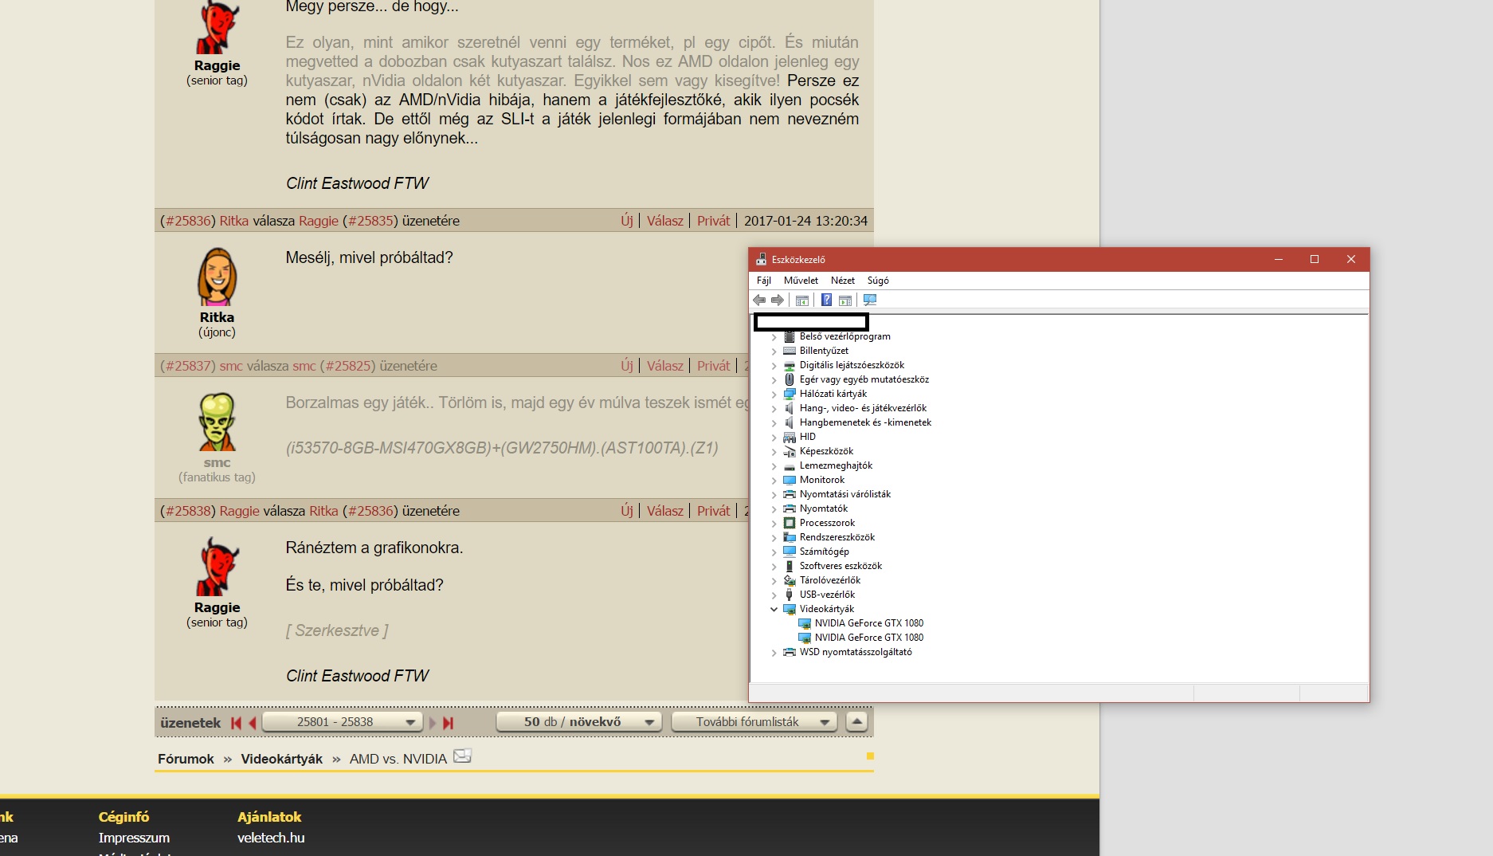Screen dimensions: 1493x856
Task: Click Ritka's avatar image
Action: [x=217, y=277]
